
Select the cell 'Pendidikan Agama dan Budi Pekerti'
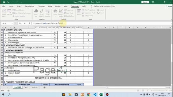[30, 33]
